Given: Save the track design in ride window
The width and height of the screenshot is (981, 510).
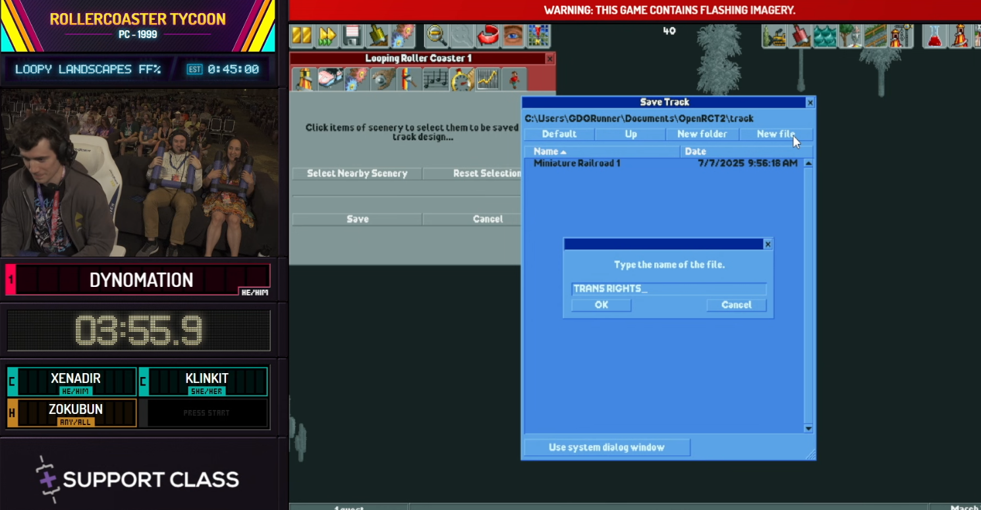Looking at the screenshot, I should pos(357,219).
